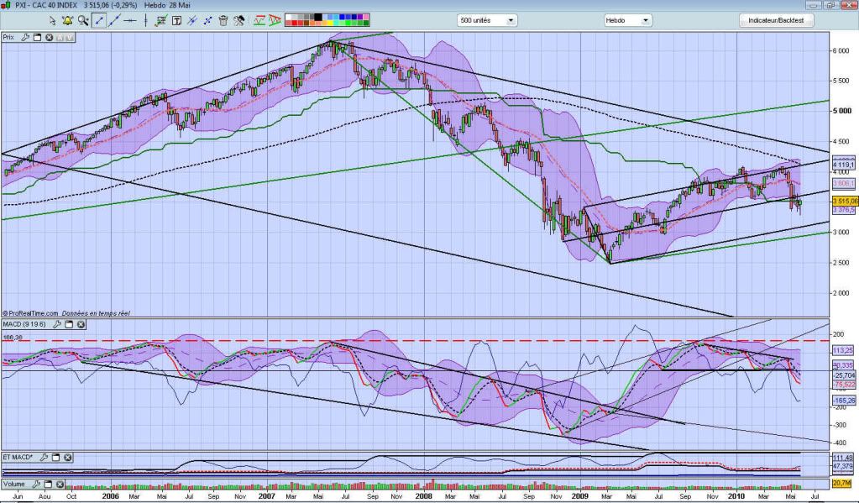
Task: Toggle the segment line drawing tool
Action: 99,20
